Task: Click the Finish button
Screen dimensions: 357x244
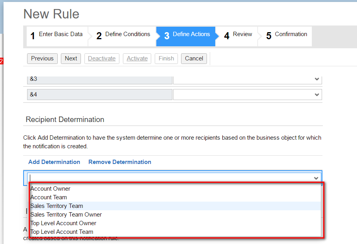Action: tap(166, 59)
